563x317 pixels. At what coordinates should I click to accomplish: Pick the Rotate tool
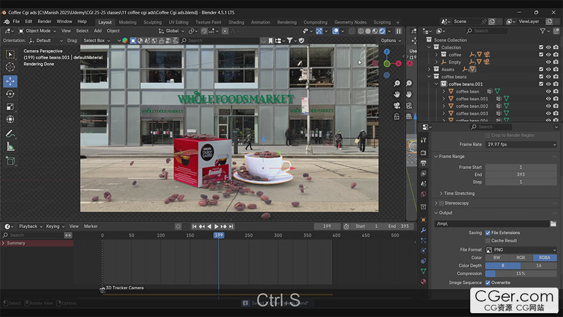pyautogui.click(x=10, y=94)
